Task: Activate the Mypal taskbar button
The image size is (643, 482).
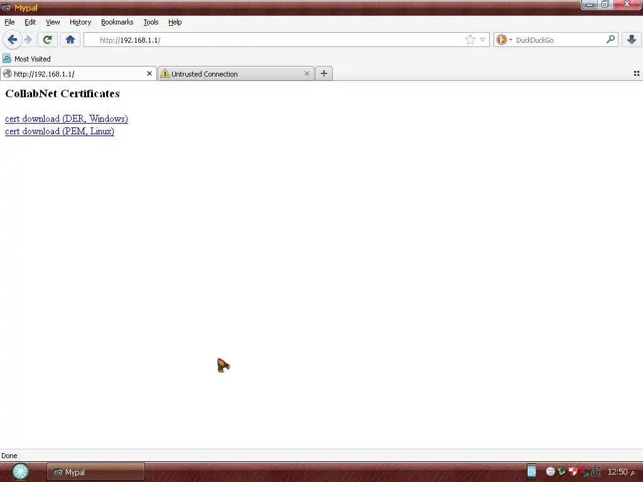Action: coord(95,472)
